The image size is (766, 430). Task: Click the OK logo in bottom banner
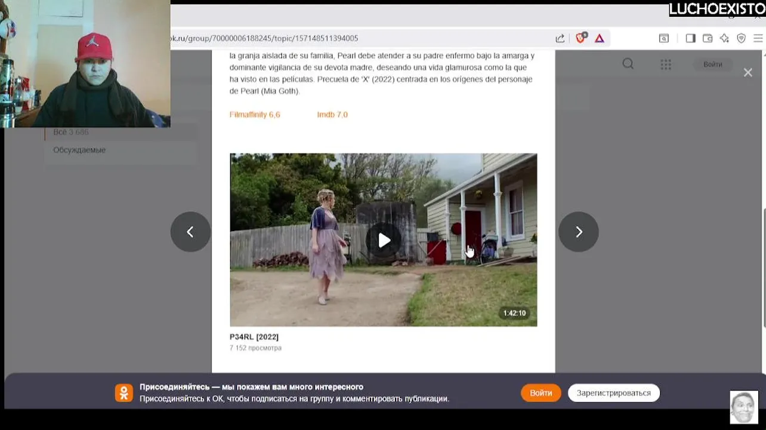[x=124, y=392]
